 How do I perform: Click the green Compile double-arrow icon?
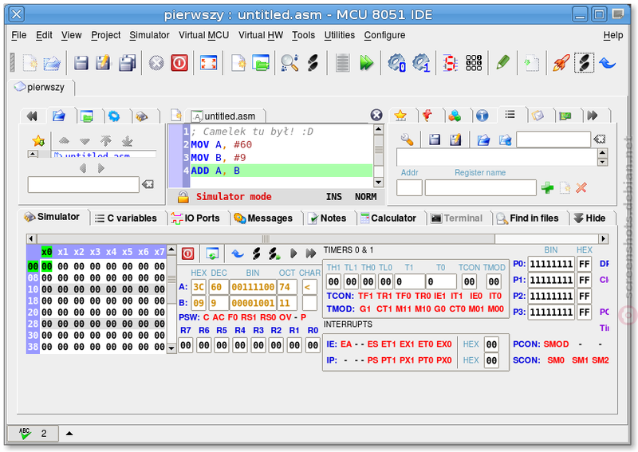click(366, 63)
